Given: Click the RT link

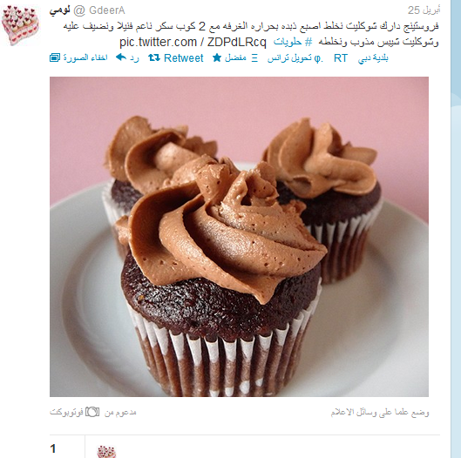Looking at the screenshot, I should point(341,57).
